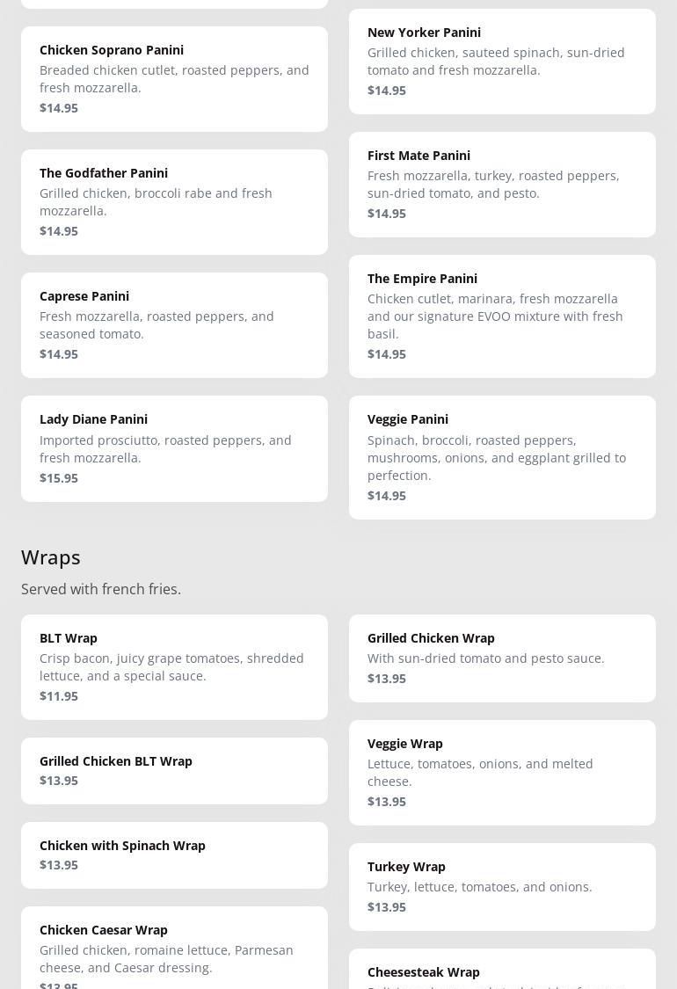Click the 'Served with french fries' note
The height and width of the screenshot is (989, 677).
[101, 589]
